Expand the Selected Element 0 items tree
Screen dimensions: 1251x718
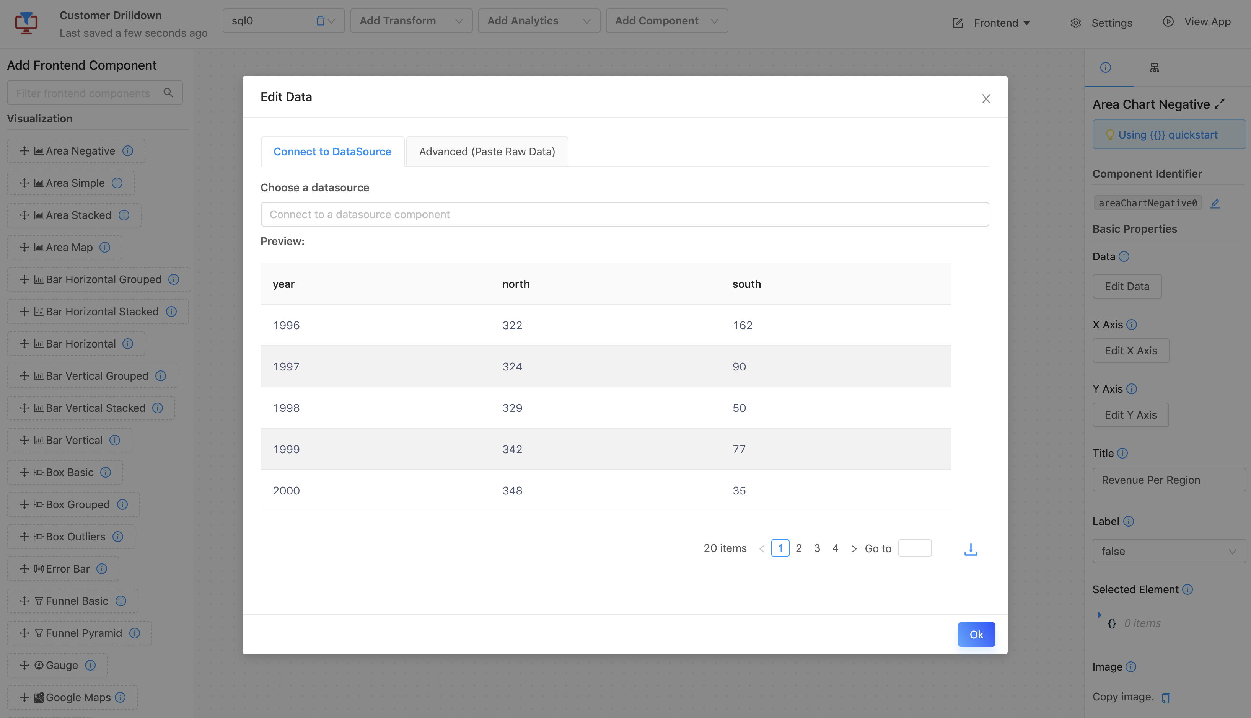(1099, 614)
